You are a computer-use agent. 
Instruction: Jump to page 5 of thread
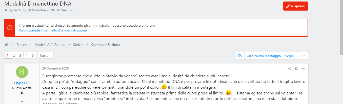(x=33, y=56)
